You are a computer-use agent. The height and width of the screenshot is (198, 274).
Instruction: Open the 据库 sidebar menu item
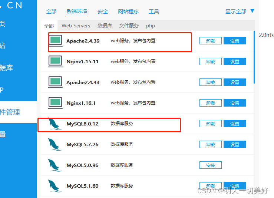6,68
